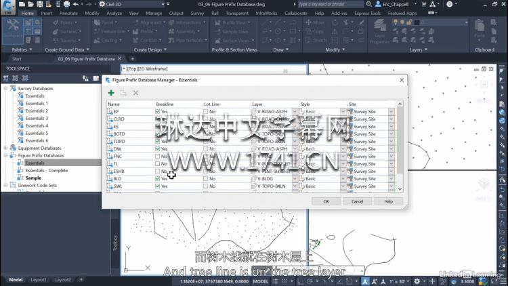Click Cancel in Figure Prefix Database Manager
The height and width of the screenshot is (286, 508).
pos(358,201)
